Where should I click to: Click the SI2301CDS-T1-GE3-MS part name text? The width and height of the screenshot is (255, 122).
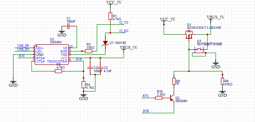point(204,28)
